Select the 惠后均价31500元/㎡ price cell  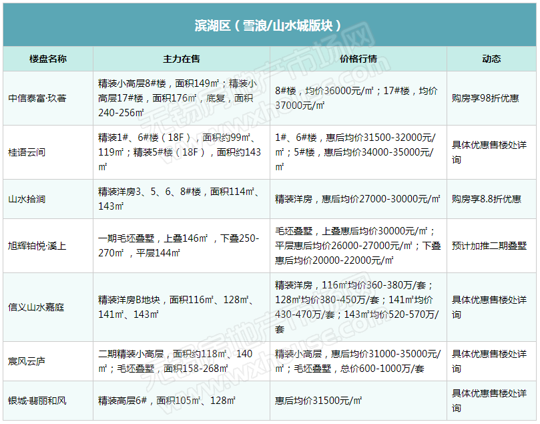tap(318, 401)
